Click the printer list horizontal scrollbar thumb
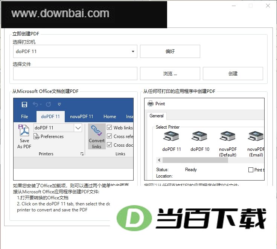Screen dimensions: 277x249 195,160
